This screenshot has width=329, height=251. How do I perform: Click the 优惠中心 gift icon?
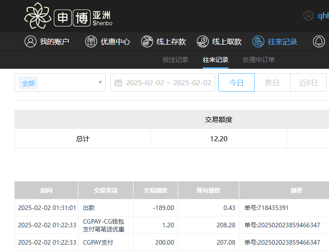coord(91,41)
